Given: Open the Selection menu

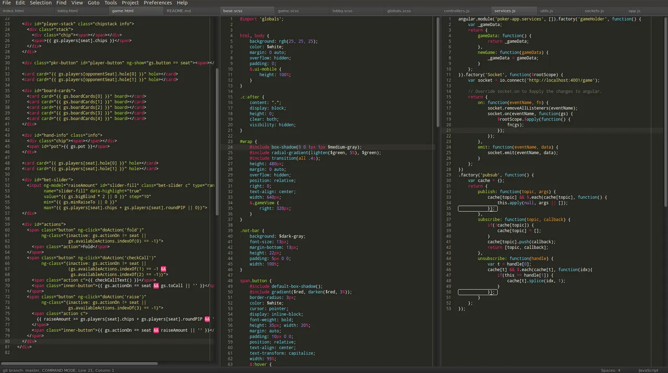Looking at the screenshot, I should click(x=41, y=3).
